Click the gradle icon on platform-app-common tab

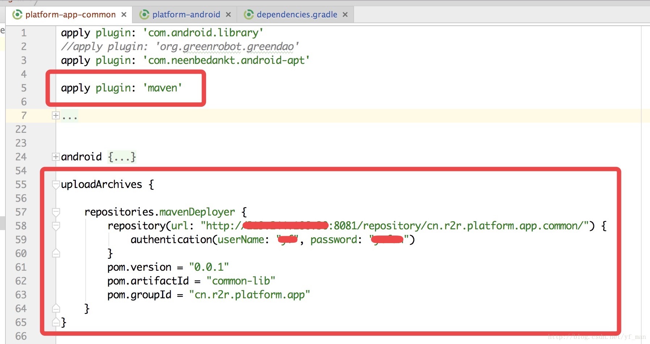pos(17,15)
